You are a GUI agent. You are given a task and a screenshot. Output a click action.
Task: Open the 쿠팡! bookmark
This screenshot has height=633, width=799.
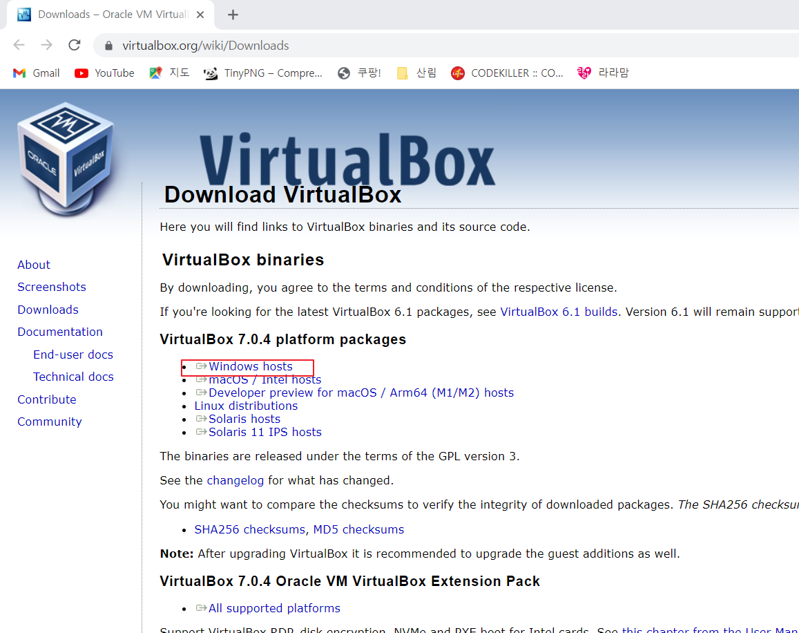(358, 73)
